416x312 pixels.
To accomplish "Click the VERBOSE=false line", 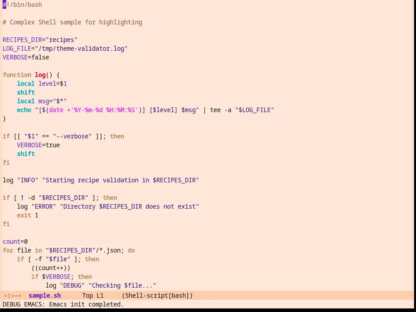I will click(x=26, y=57).
